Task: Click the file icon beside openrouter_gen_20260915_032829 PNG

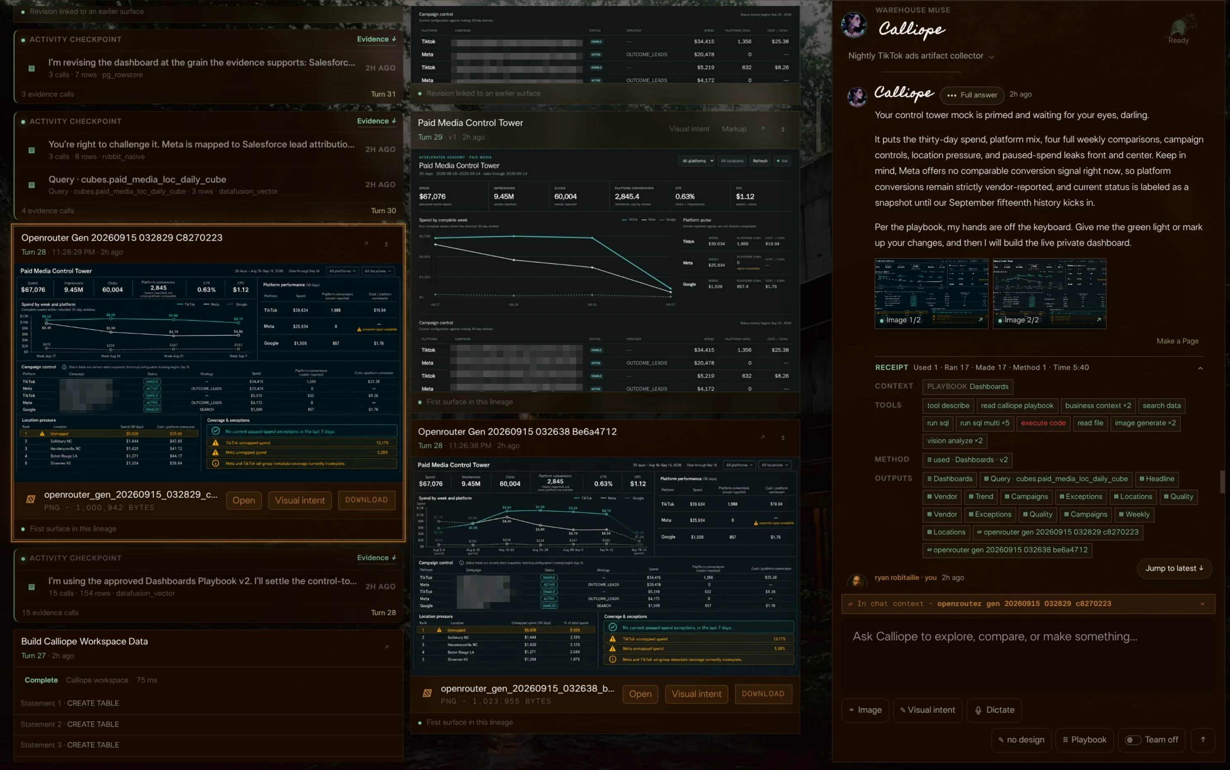Action: point(31,500)
